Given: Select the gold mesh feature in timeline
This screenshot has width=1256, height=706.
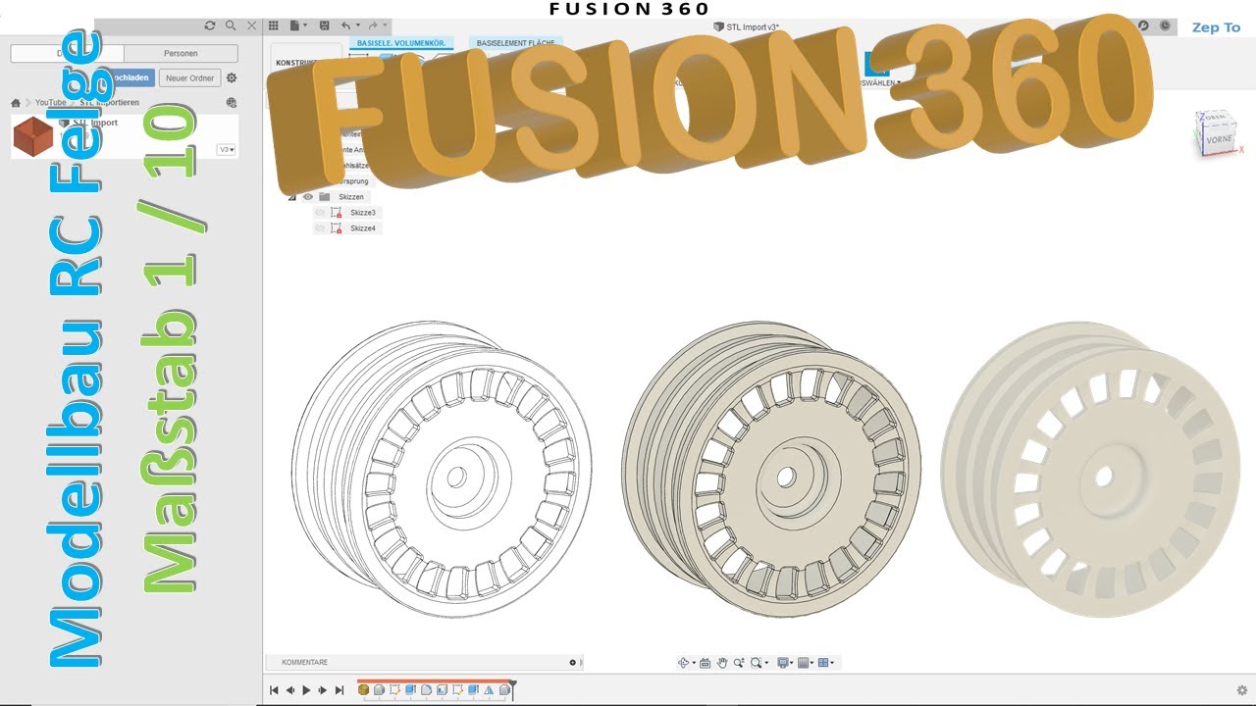Looking at the screenshot, I should tap(364, 690).
